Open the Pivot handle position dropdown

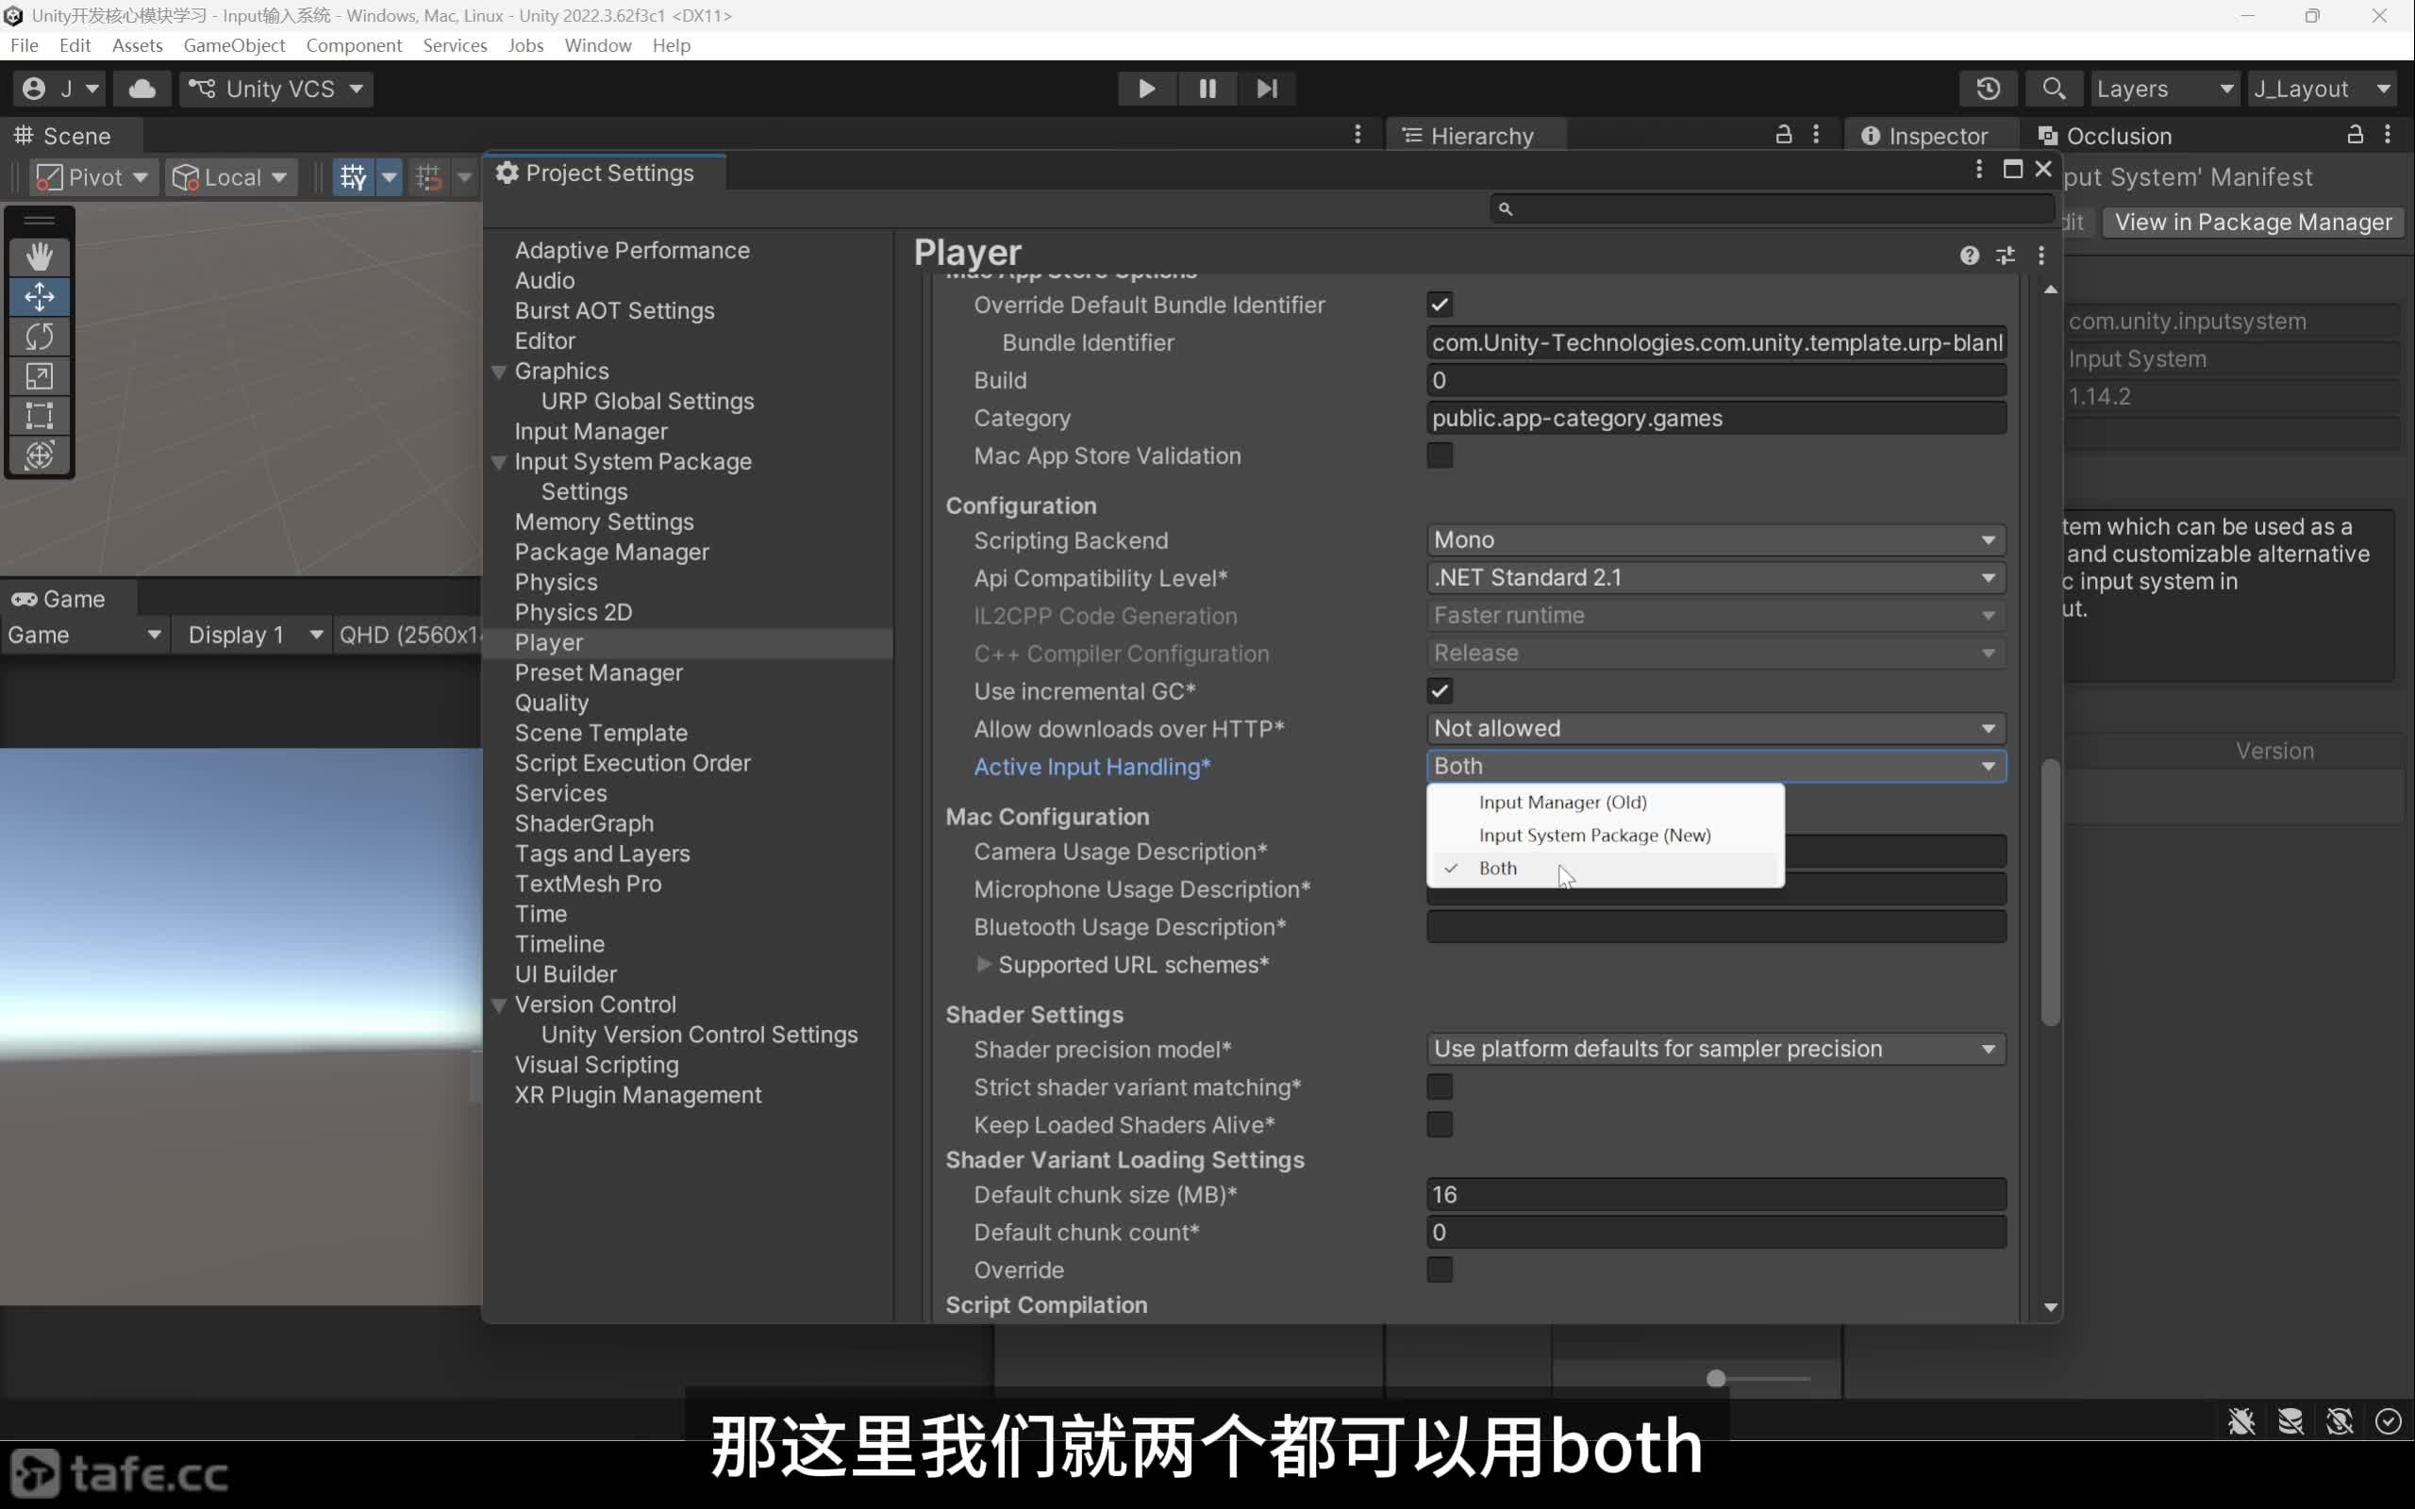tap(92, 177)
